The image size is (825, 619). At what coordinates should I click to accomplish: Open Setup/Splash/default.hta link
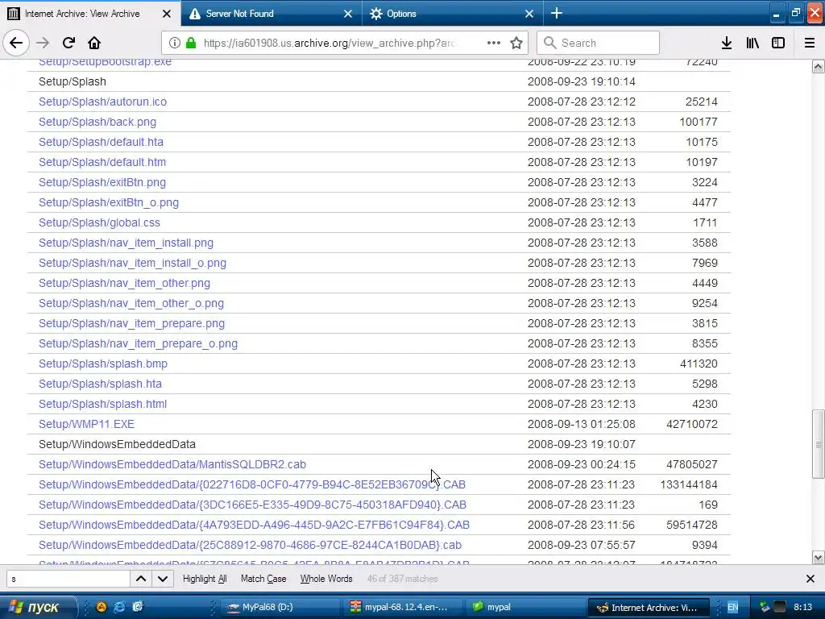click(101, 142)
